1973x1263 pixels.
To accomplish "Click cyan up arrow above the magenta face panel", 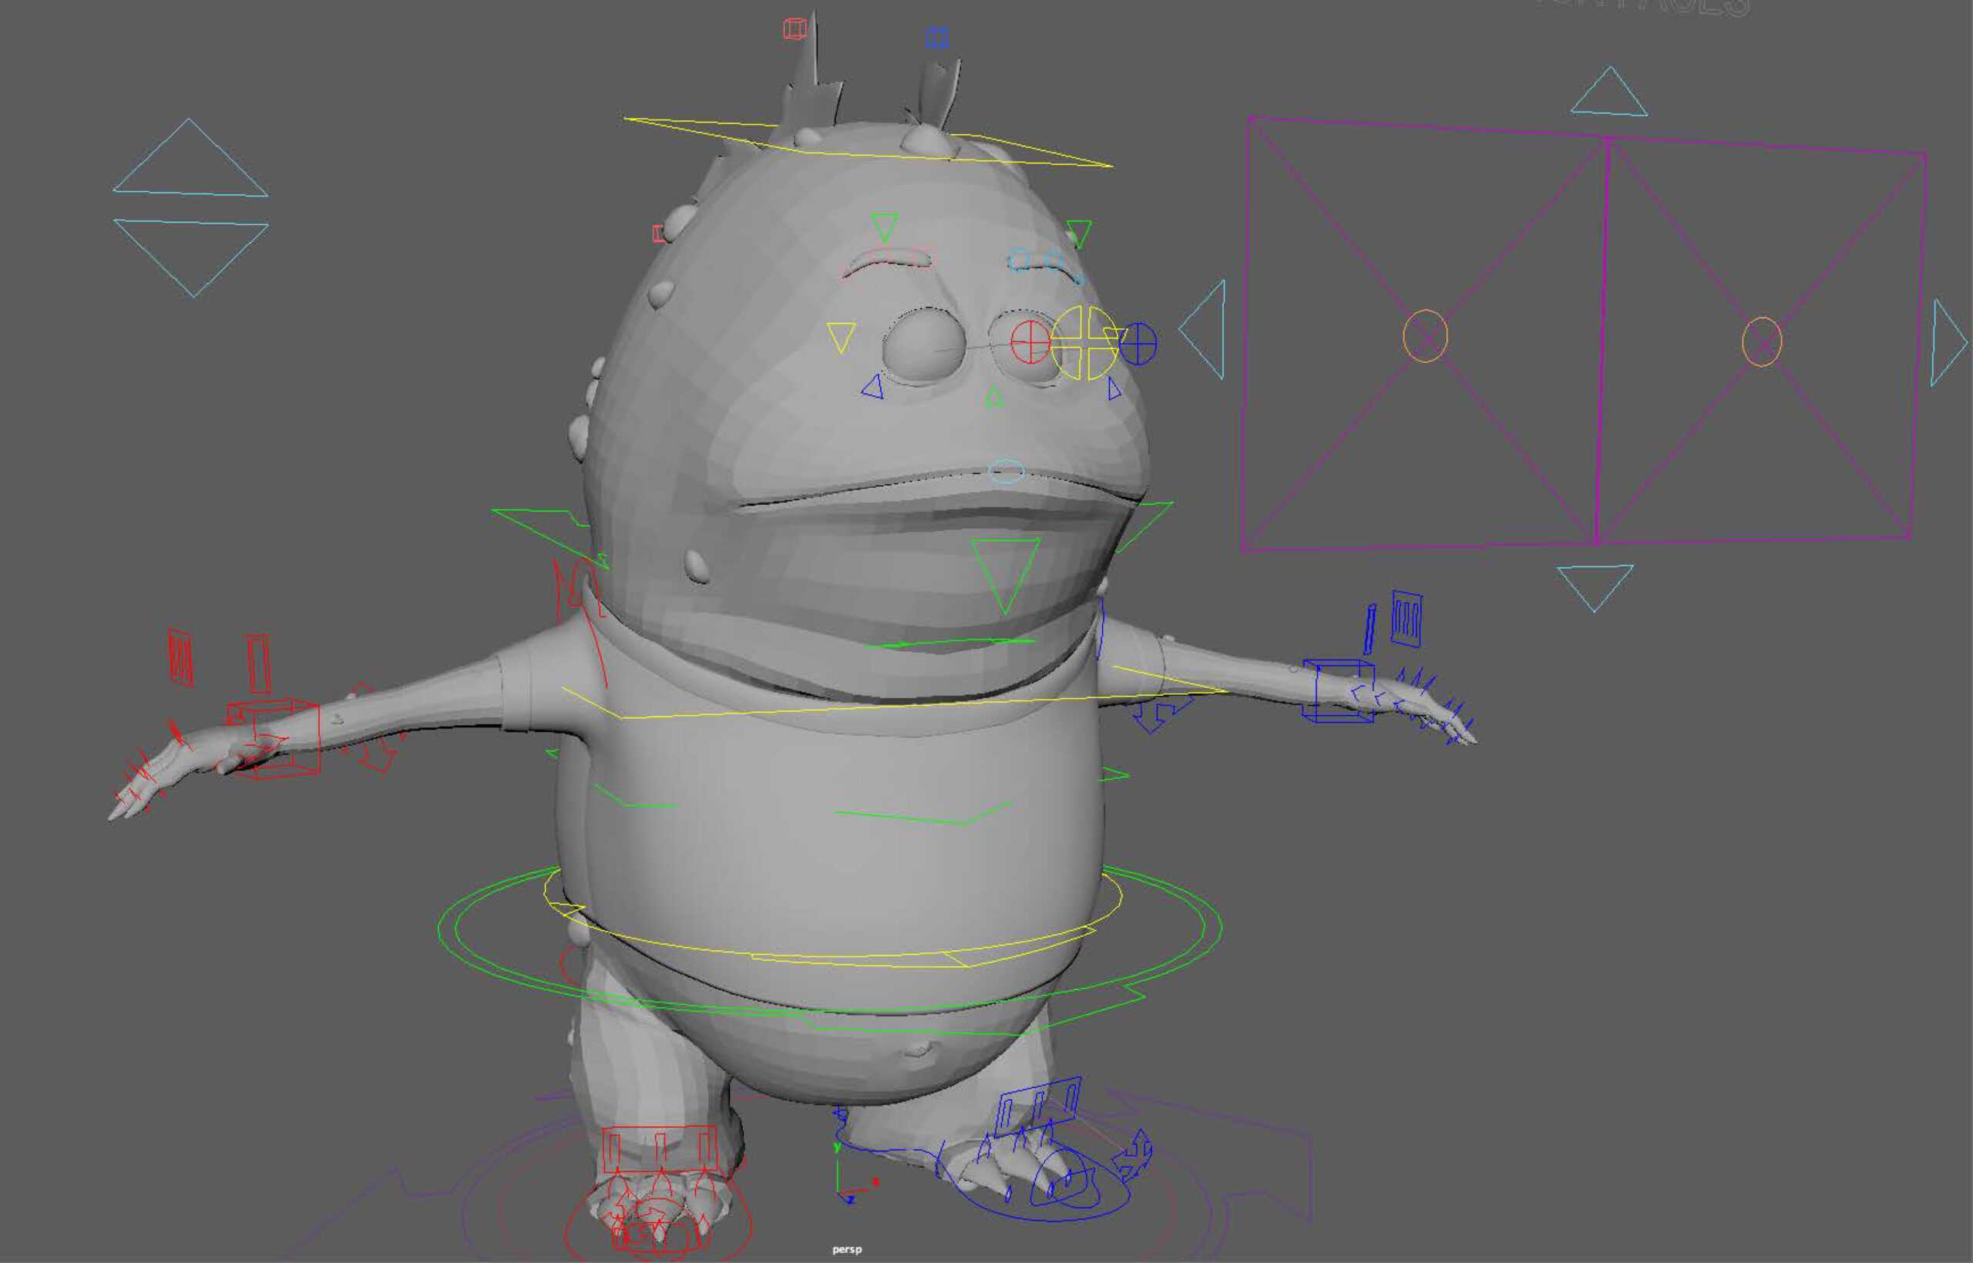I will click(x=1609, y=91).
